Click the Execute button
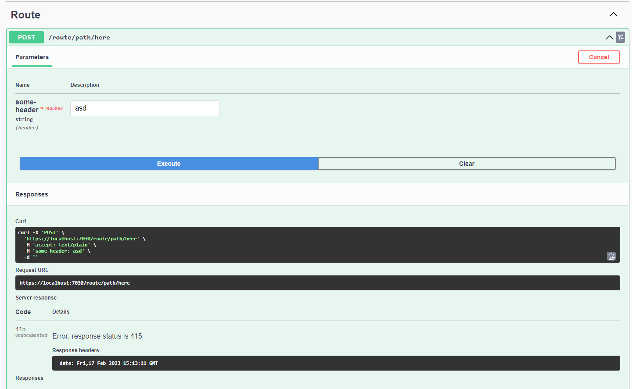 pyautogui.click(x=169, y=164)
